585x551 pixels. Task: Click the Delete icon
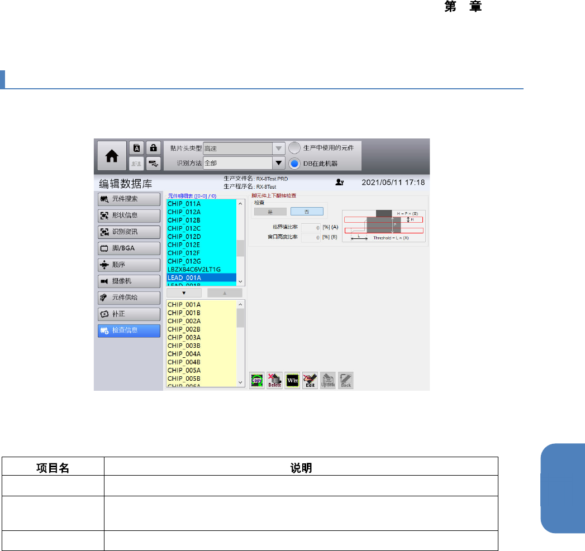[x=274, y=381]
